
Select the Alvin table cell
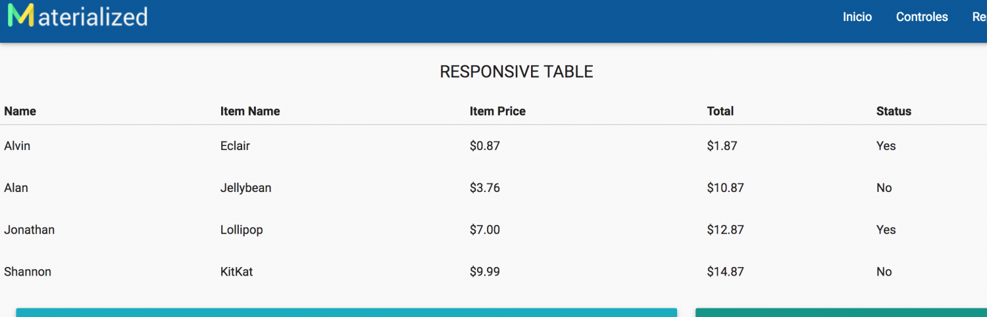pos(17,146)
